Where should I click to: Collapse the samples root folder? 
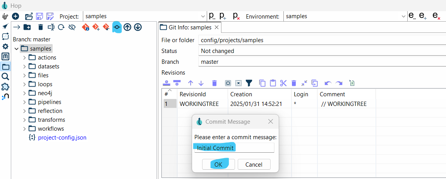point(16,49)
